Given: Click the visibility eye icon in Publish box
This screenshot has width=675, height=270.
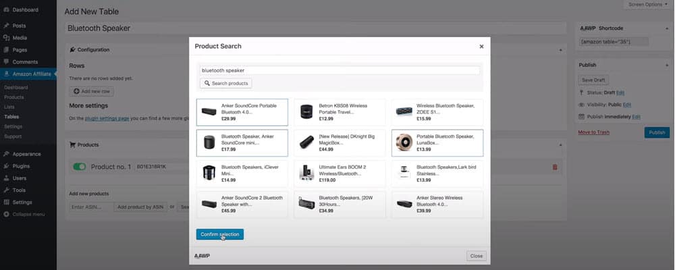Looking at the screenshot, I should coord(581,105).
